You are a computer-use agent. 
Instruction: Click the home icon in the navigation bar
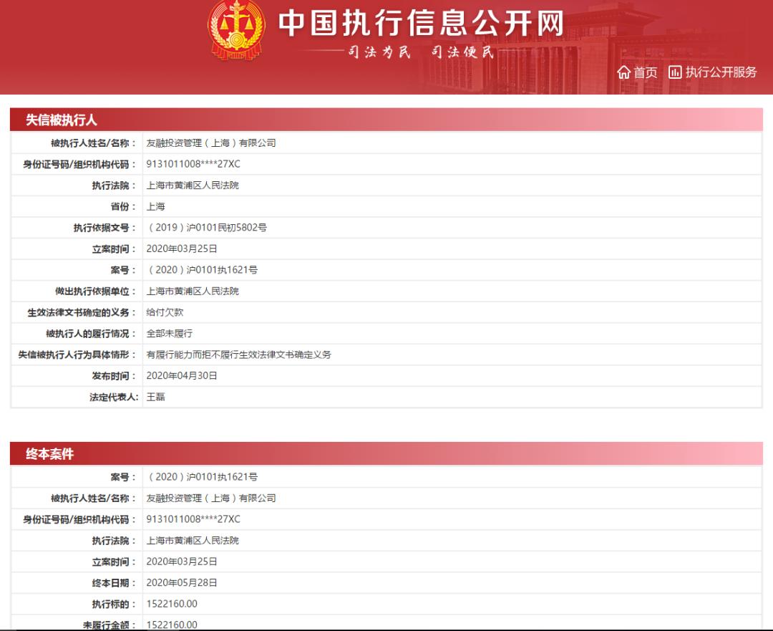point(623,72)
